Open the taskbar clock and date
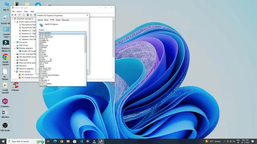The height and width of the screenshot is (144, 257). click(x=245, y=141)
